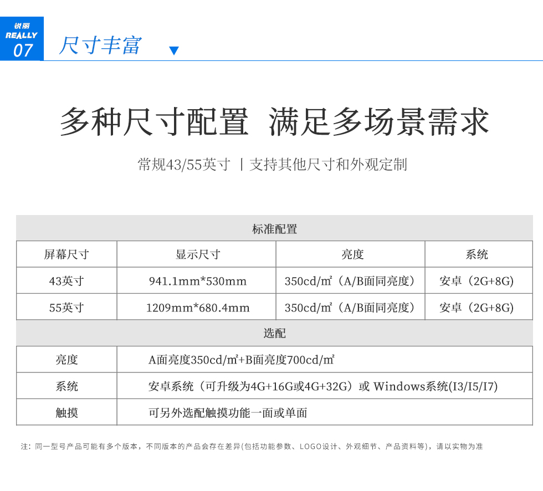Click the 43英寸 cell
Image resolution: width=543 pixels, height=491 pixels.
pos(66,280)
